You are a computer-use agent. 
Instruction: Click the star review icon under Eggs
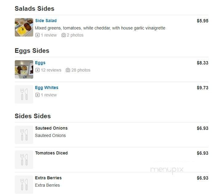click(38, 70)
